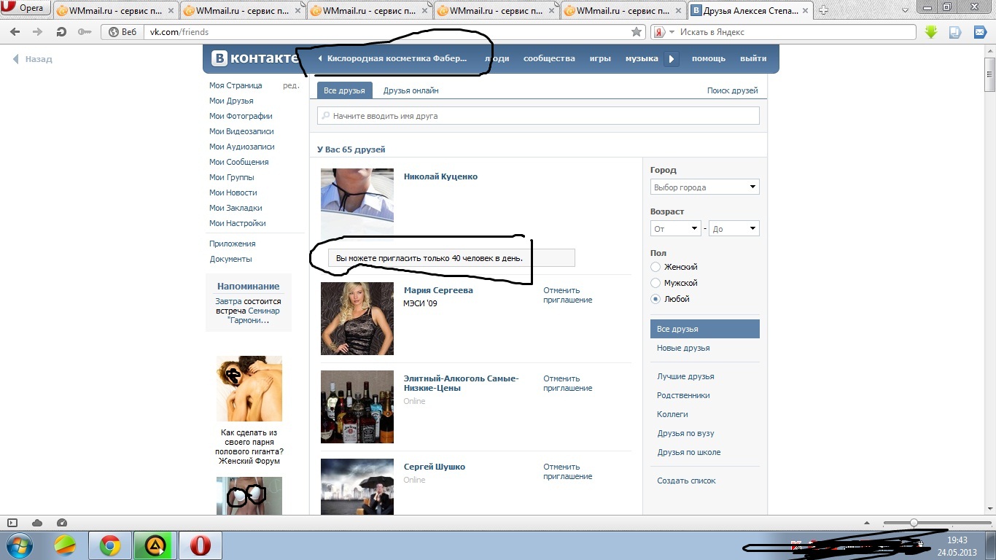The image size is (996, 560).
Task: Click the Opera Turbo gauge icon
Action: 62,523
